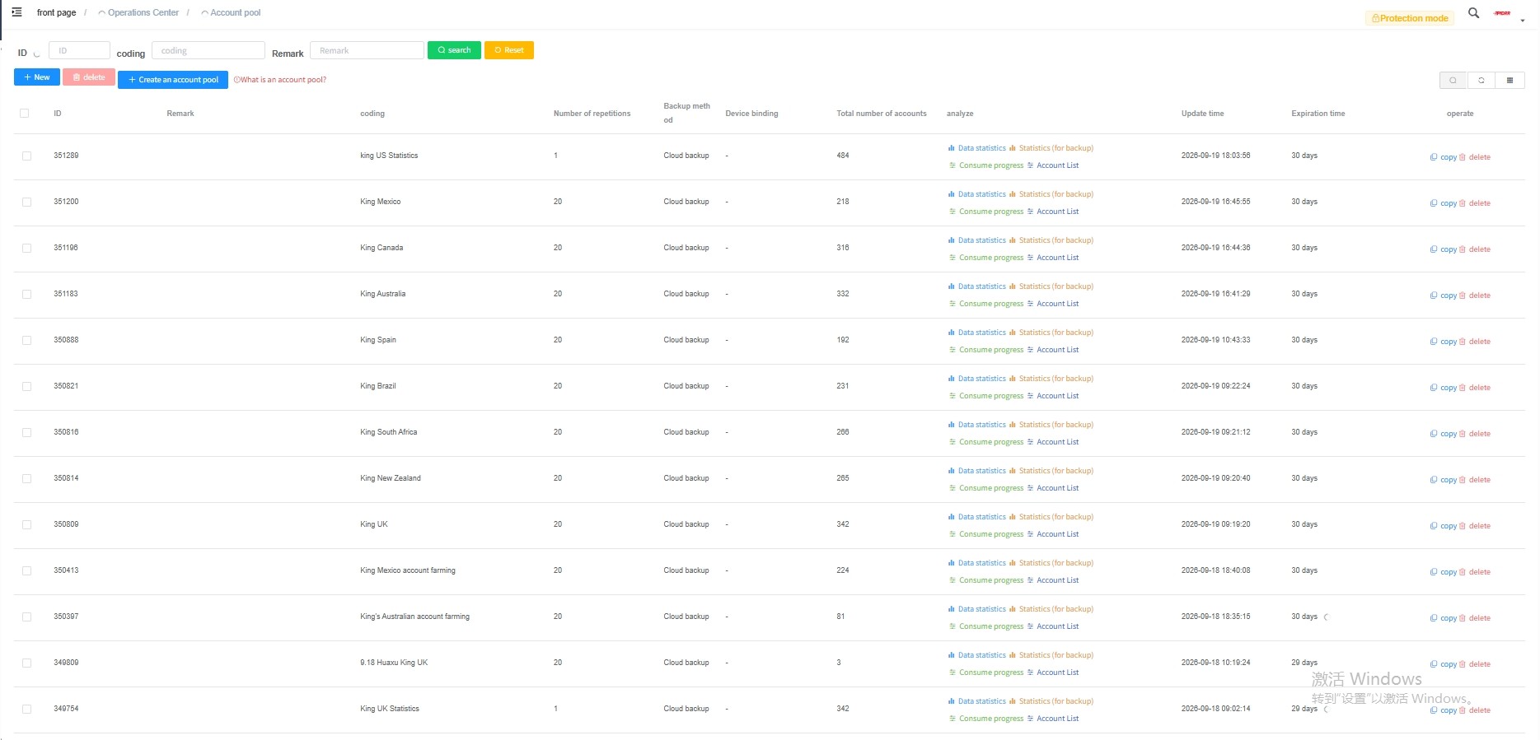Check the row for ID 351289
The image size is (1540, 740).
pos(26,156)
